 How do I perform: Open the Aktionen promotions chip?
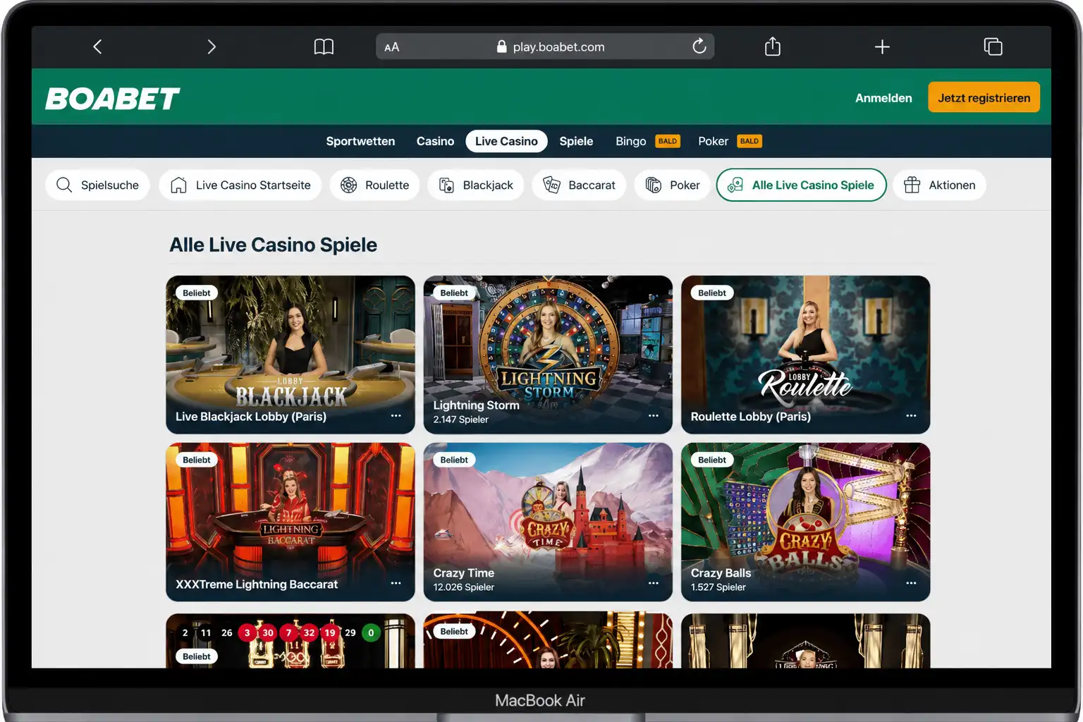pos(939,185)
